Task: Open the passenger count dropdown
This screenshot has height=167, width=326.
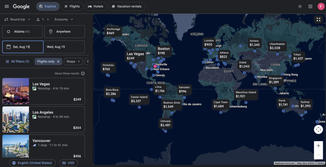Action: (43, 19)
